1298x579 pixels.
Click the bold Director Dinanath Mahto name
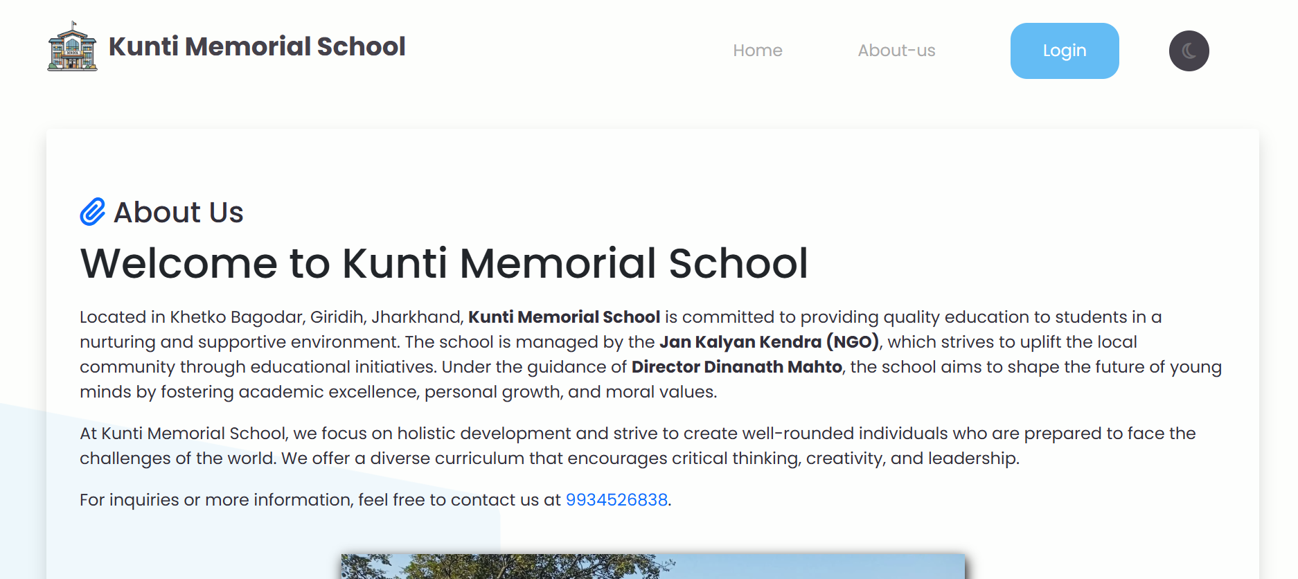(x=736, y=366)
